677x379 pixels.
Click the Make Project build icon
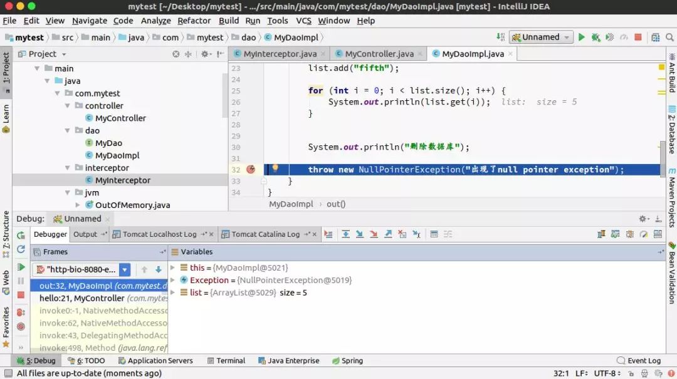500,37
